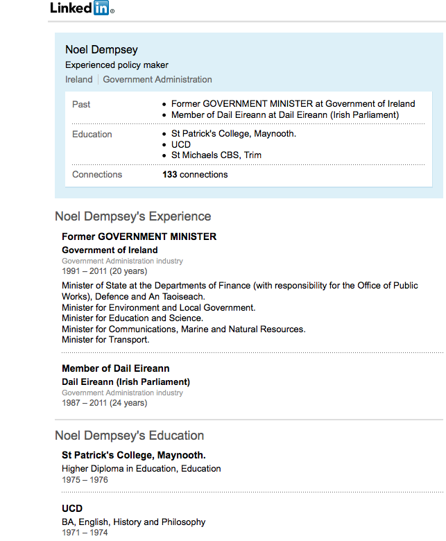
Task: Click the LinkedIn logo
Action: pyautogui.click(x=80, y=9)
